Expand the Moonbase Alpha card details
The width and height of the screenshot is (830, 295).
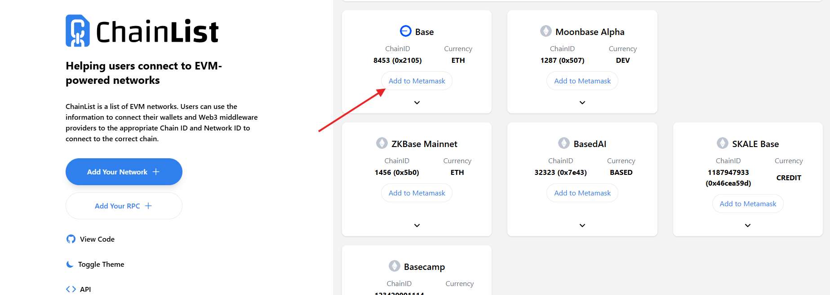coord(582,103)
